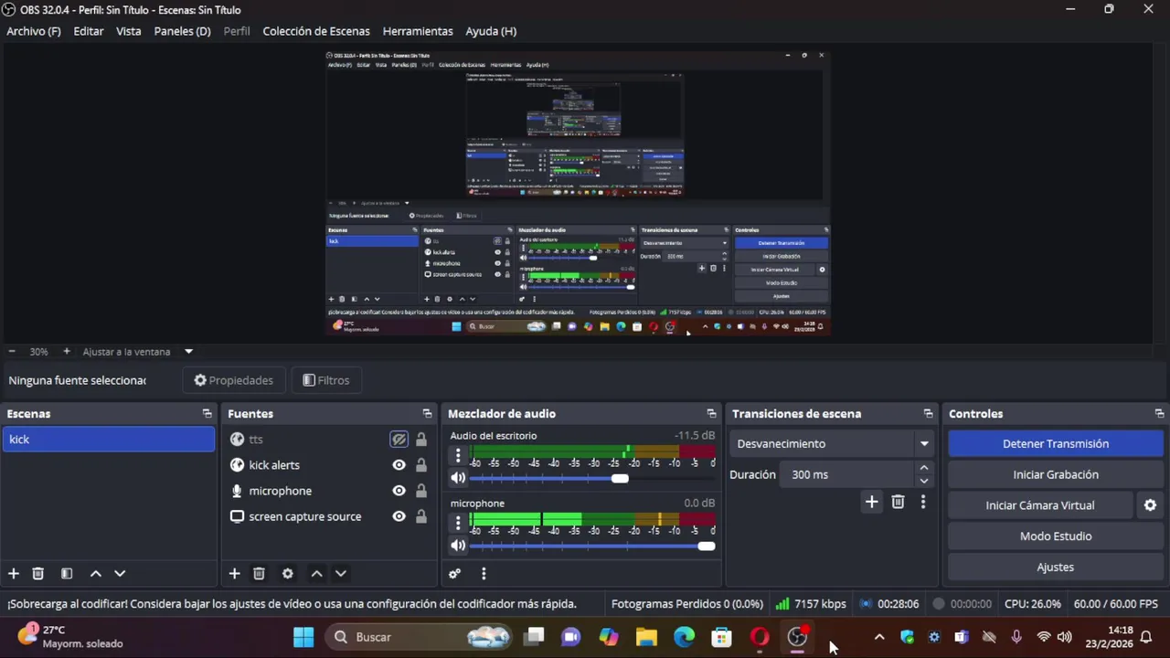Viewport: 1170px width, 658px height.
Task: Open the Desvanecimiento transition dropdown
Action: click(831, 443)
